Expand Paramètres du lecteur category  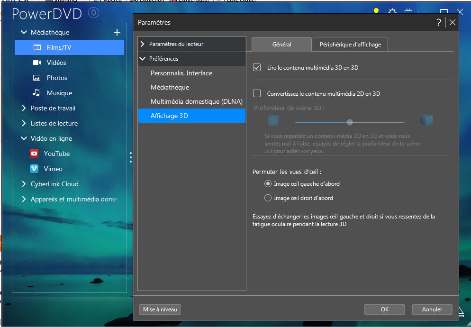coord(142,44)
